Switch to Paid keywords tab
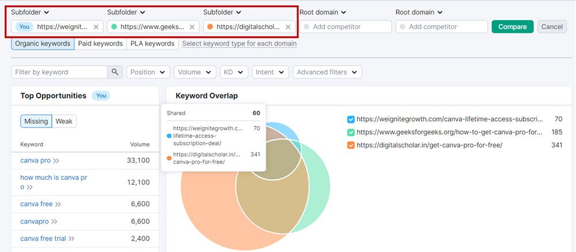 [x=100, y=44]
